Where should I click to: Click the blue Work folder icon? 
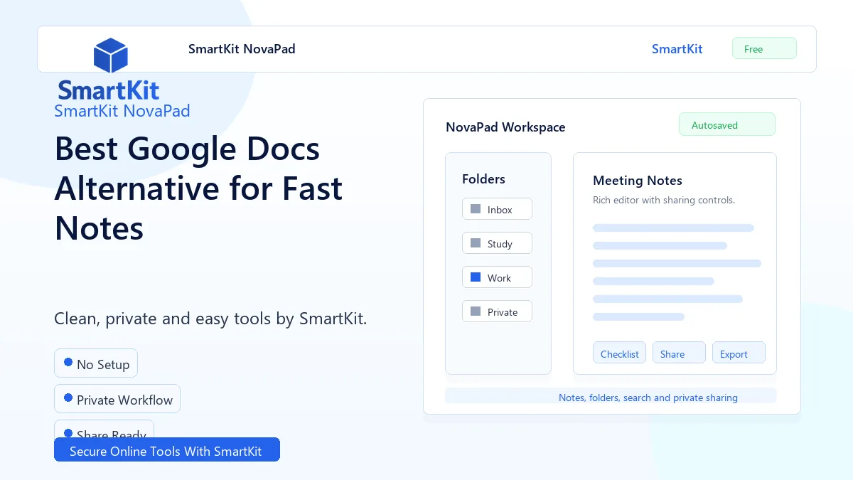[476, 277]
